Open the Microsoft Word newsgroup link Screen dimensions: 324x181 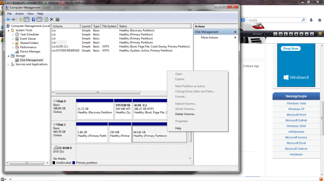tap(296, 115)
